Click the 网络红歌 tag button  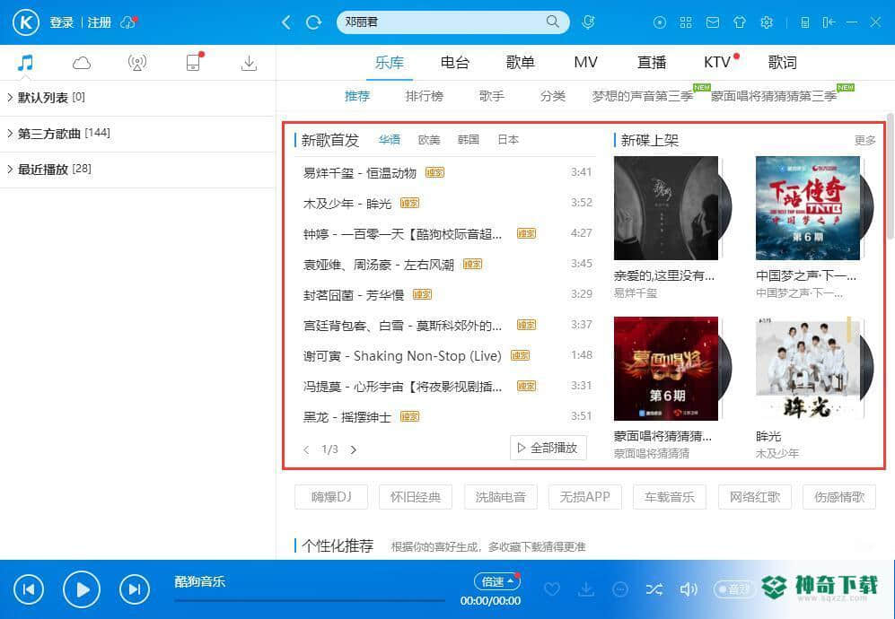point(755,497)
